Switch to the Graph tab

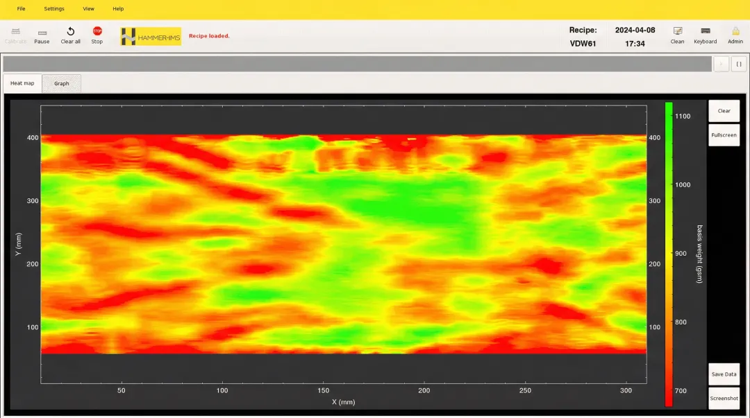click(x=62, y=84)
